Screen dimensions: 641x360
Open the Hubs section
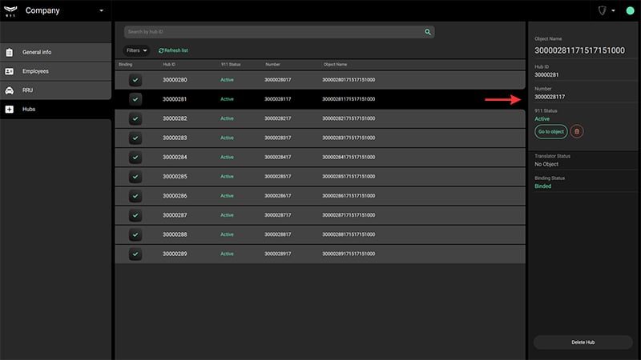pyautogui.click(x=55, y=110)
